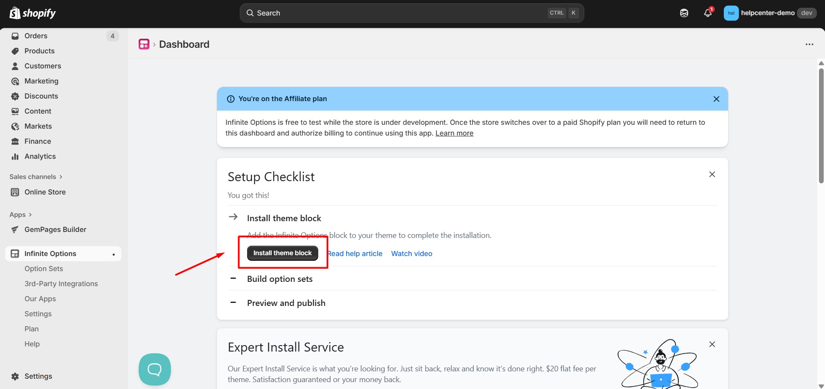This screenshot has height=389, width=825.
Task: Click the Install theme block button
Action: 282,253
